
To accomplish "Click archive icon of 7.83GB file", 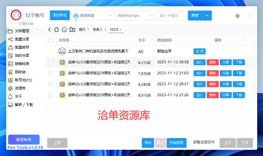I will point(62,73).
